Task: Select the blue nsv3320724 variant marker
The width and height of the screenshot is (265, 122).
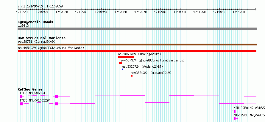Action: click(122, 69)
